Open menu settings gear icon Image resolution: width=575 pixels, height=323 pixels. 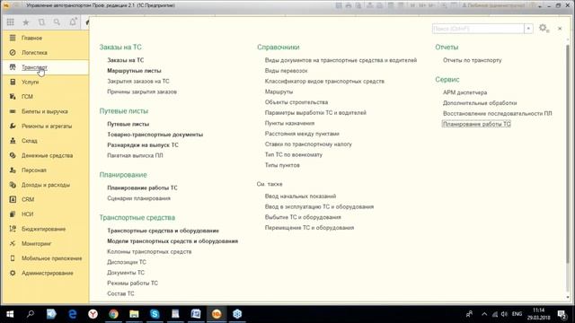(x=544, y=28)
